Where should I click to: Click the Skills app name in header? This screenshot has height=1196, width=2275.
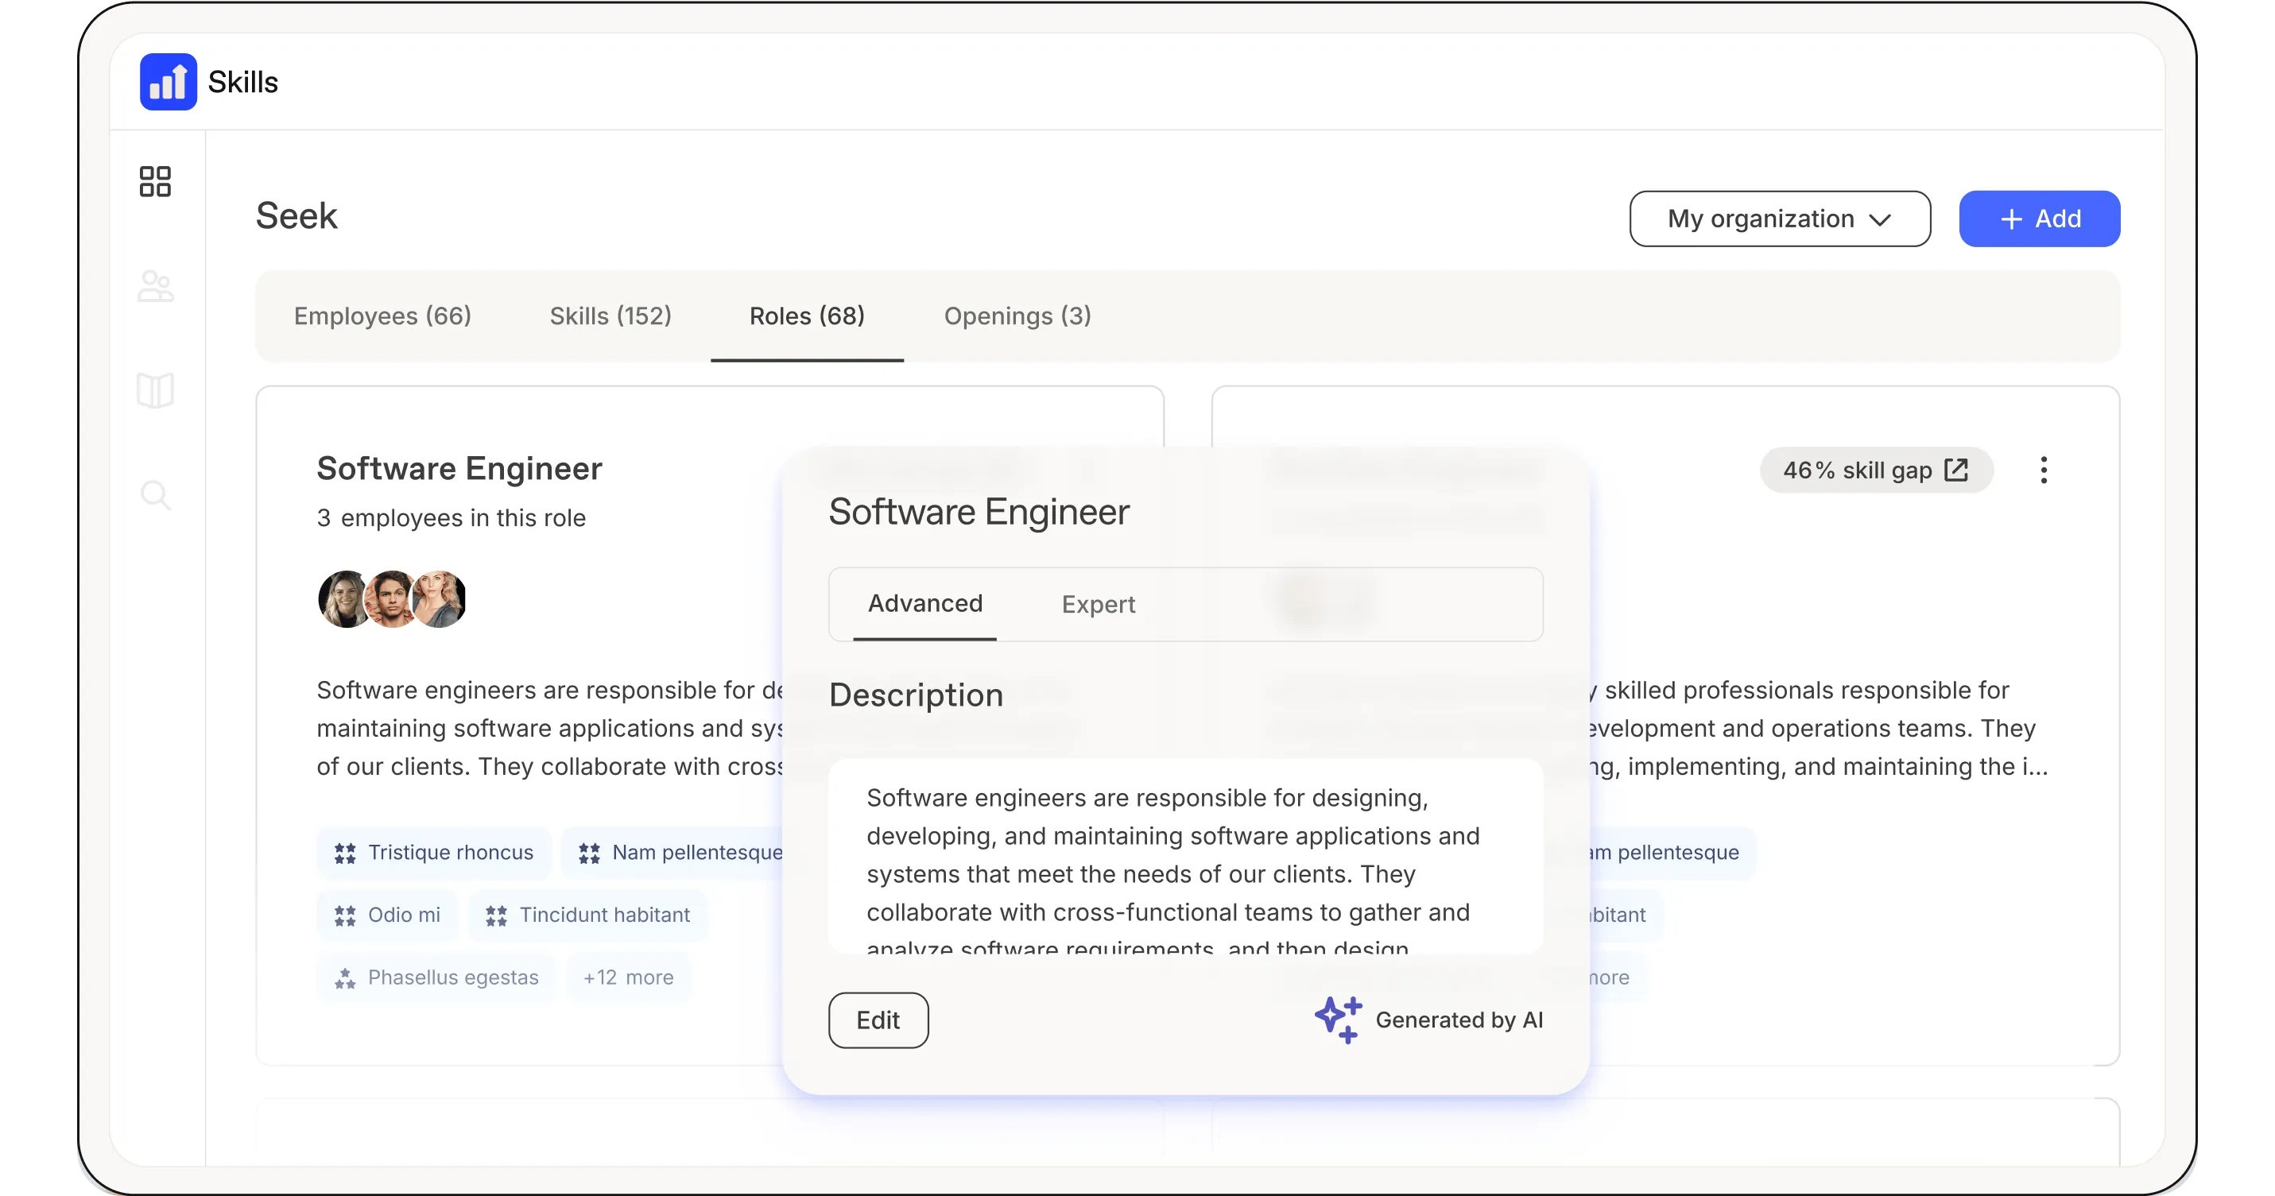(x=243, y=81)
